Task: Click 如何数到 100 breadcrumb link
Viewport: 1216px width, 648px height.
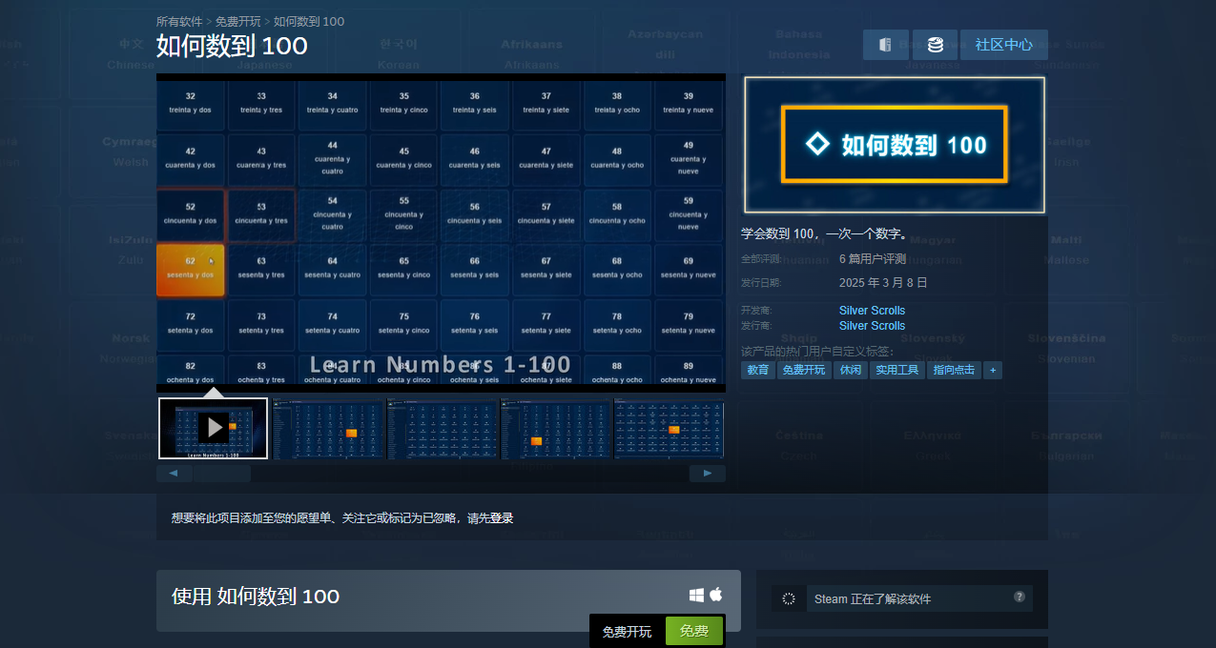Action: 309,21
